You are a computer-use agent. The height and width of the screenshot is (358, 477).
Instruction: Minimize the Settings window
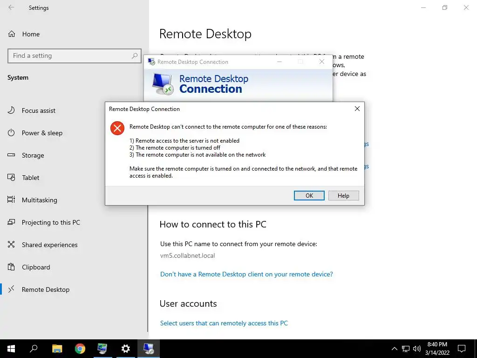[x=423, y=7]
